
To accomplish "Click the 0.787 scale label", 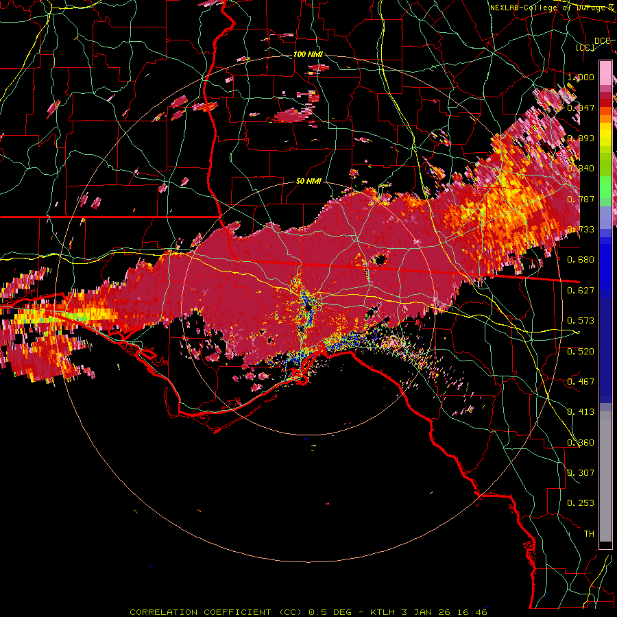I will click(581, 199).
